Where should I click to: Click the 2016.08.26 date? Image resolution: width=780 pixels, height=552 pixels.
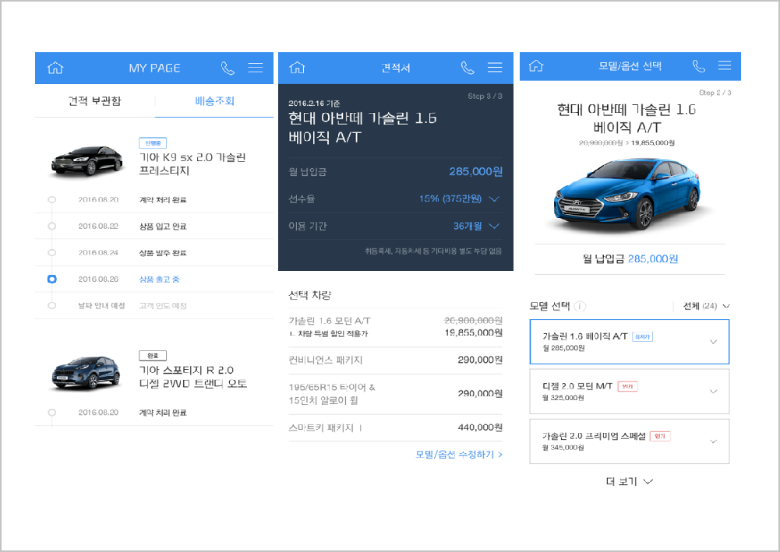tap(98, 280)
